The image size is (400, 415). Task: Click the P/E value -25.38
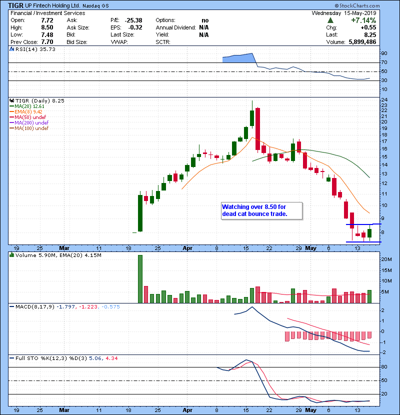pyautogui.click(x=133, y=20)
